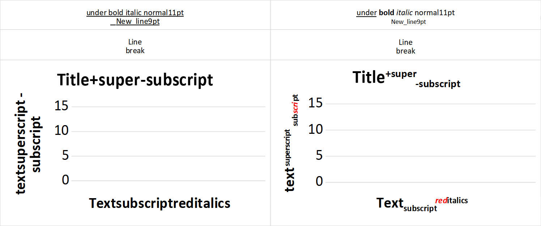Click 'New_line9pt' small text in the right cell
The height and width of the screenshot is (226, 541).
point(408,22)
